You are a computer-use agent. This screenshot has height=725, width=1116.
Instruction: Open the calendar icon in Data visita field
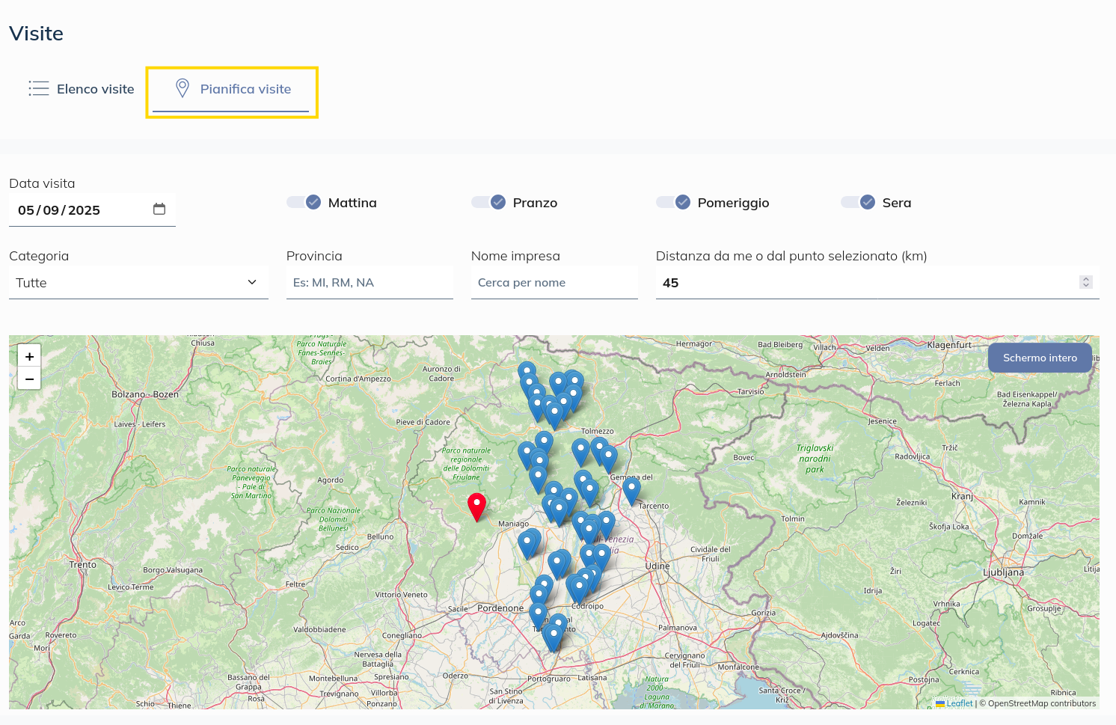(159, 209)
